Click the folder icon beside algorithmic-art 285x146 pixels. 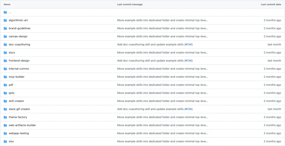pos(5,20)
